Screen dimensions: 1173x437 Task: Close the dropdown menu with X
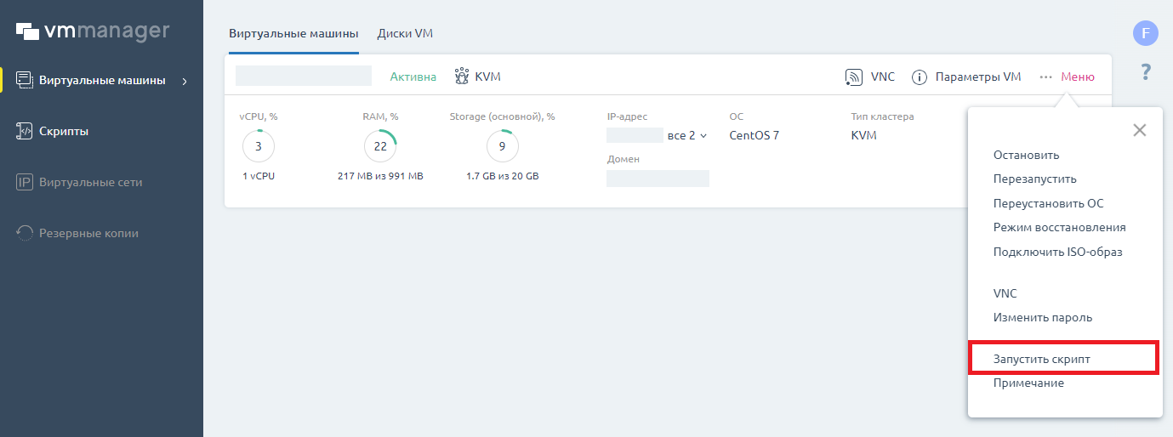(1139, 130)
